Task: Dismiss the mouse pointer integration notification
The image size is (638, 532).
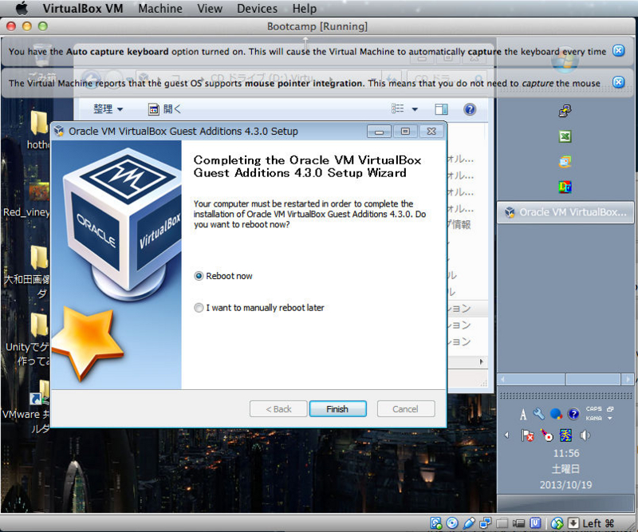Action: coord(619,82)
